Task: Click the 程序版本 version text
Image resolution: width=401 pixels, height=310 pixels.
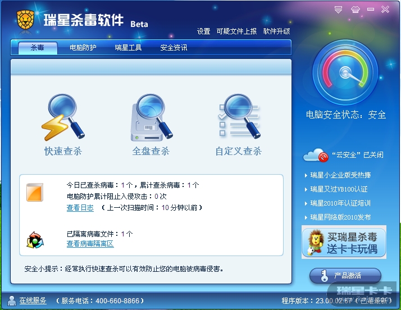Action: pos(337,300)
